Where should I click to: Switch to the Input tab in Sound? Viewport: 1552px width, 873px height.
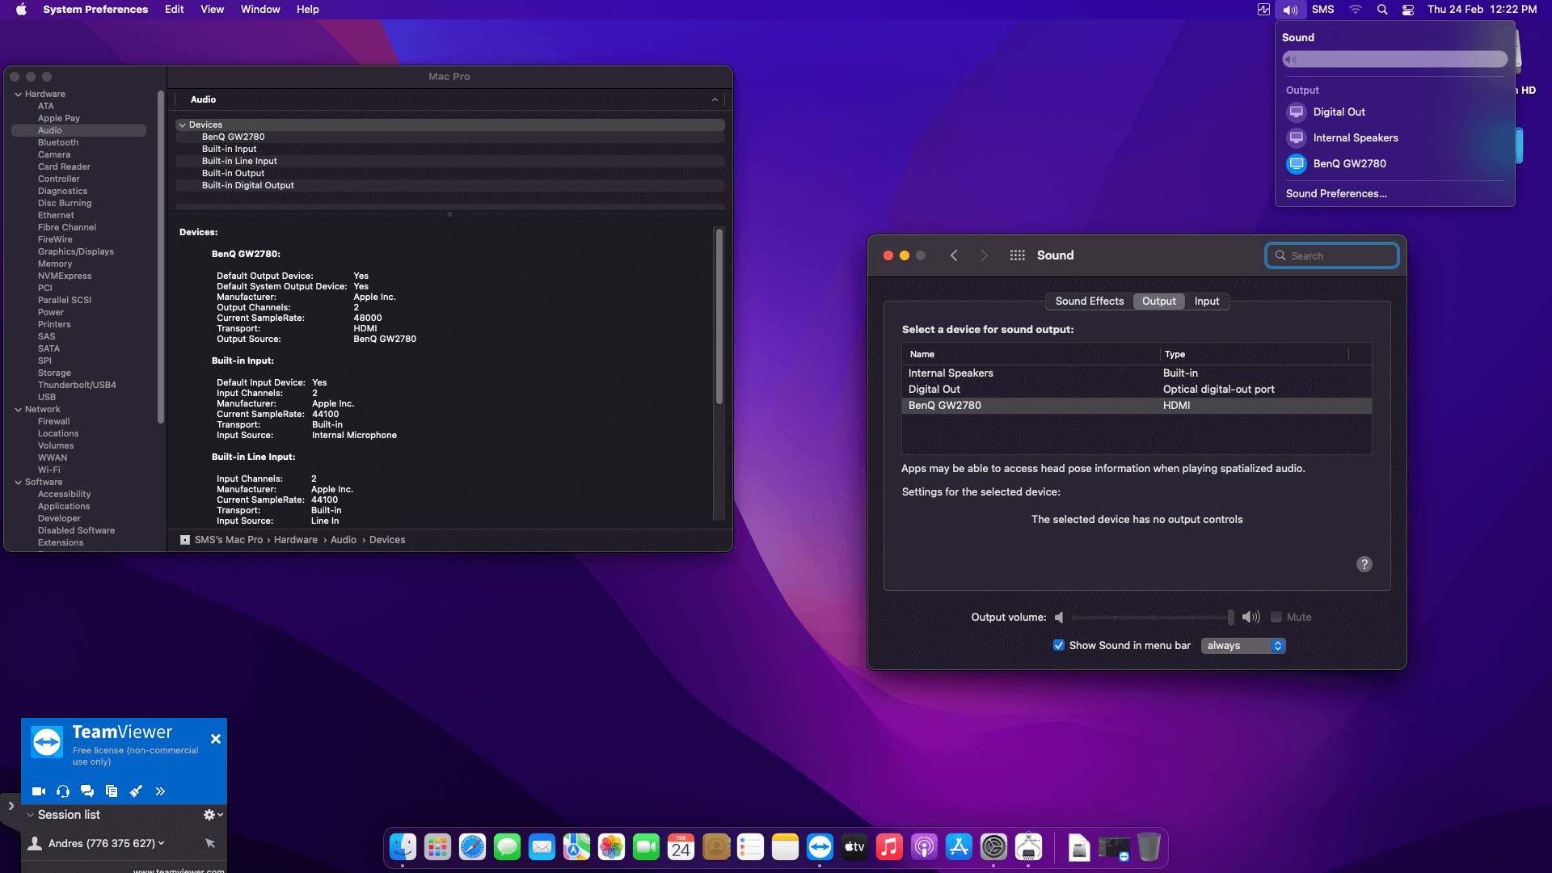coord(1207,302)
